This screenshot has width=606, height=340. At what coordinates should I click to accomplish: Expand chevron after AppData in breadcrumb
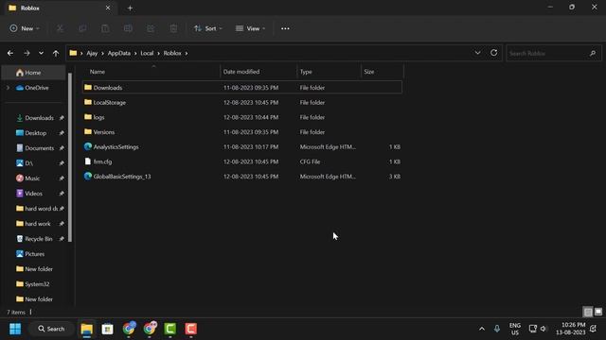tap(135, 53)
